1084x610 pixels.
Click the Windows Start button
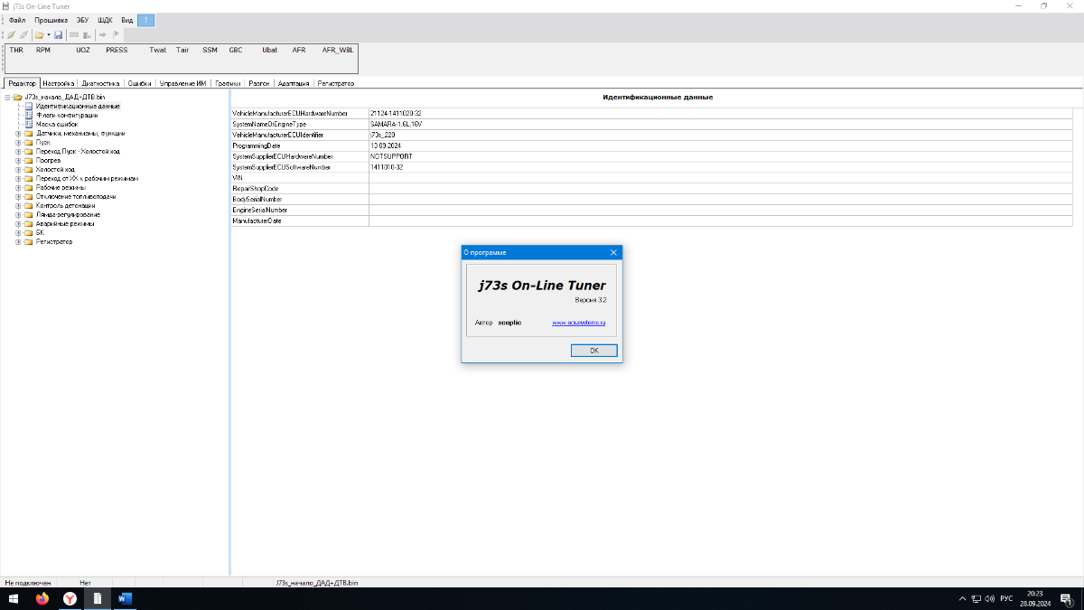pos(14,598)
